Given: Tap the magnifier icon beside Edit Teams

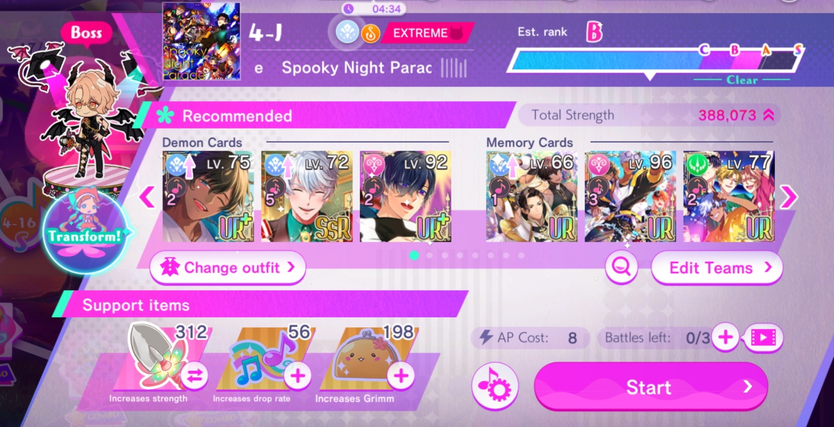Looking at the screenshot, I should coord(621,267).
